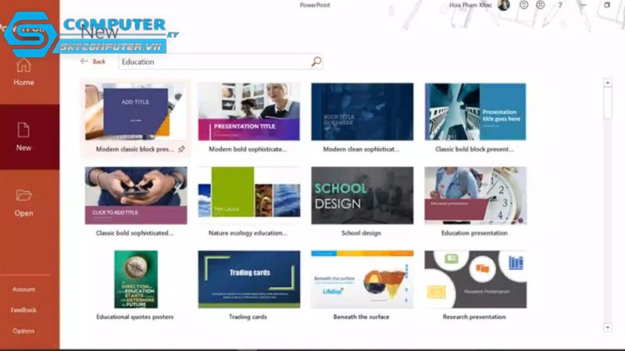625x351 pixels.
Task: Select the School design template thumbnail
Action: 362,196
